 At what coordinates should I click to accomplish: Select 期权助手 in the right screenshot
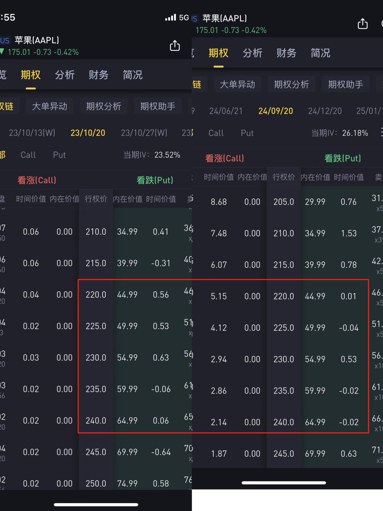coord(346,84)
